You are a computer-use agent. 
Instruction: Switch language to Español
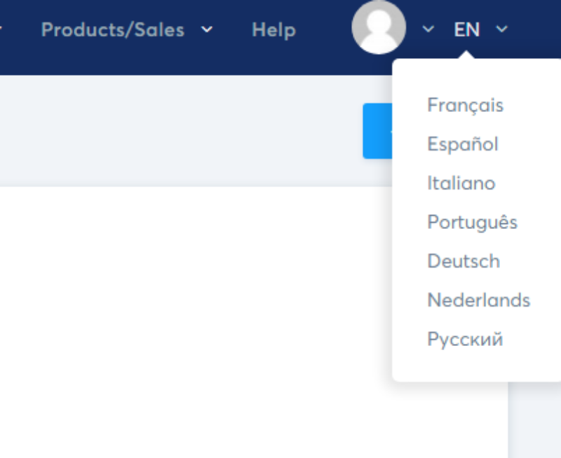pos(463,144)
